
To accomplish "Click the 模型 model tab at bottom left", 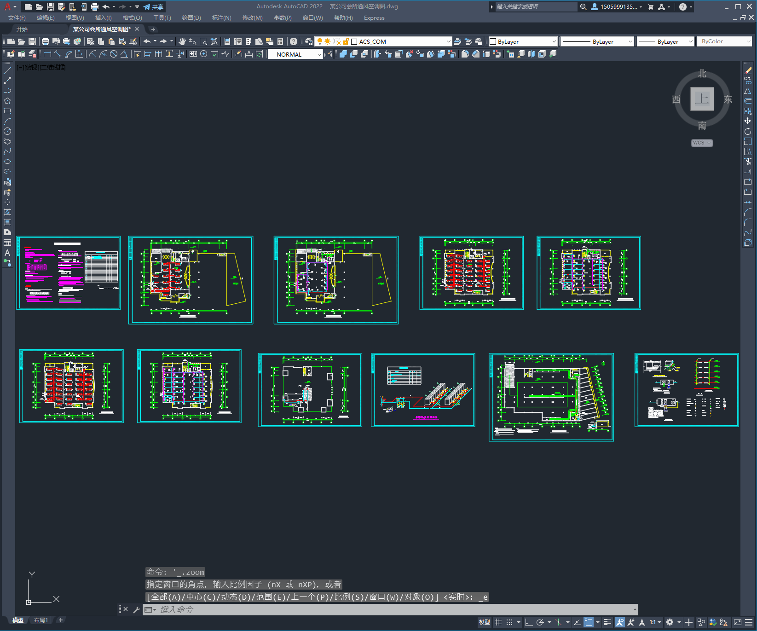I will coord(18,620).
